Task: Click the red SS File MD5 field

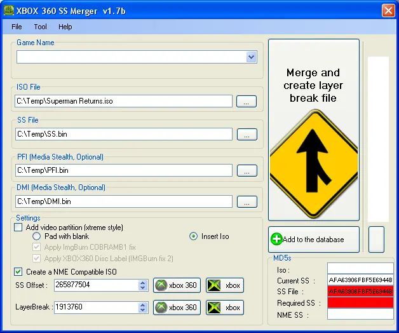Action: click(x=360, y=291)
